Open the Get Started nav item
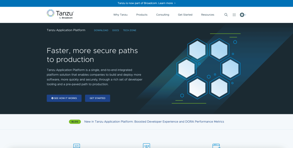 coord(185,15)
